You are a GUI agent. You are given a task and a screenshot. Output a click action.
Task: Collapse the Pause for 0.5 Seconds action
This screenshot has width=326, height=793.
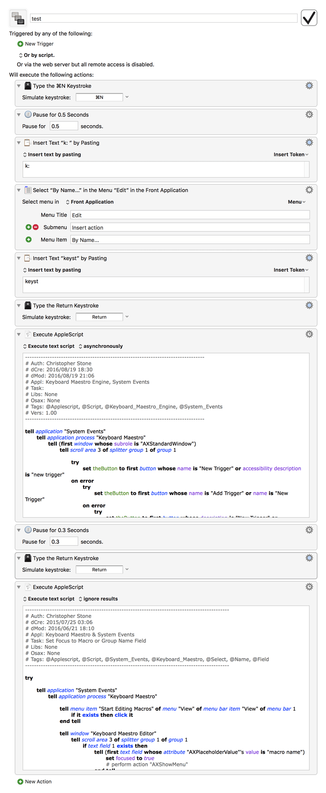click(x=19, y=115)
